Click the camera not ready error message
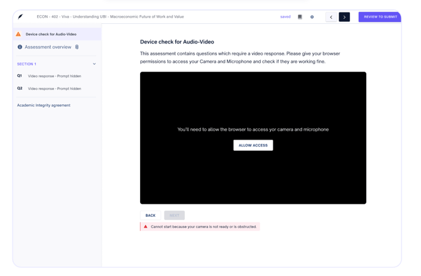The image size is (421, 276). coord(200,226)
